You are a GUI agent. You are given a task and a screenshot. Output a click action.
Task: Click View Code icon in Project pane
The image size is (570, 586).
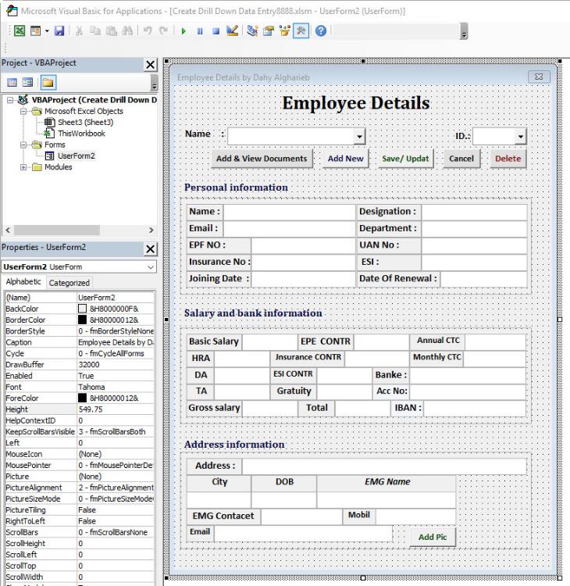coord(12,82)
